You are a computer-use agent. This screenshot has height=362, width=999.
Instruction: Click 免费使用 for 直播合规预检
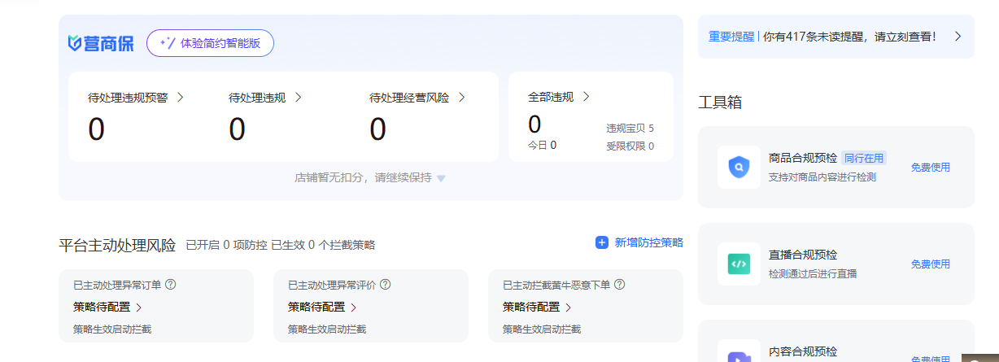pyautogui.click(x=930, y=264)
